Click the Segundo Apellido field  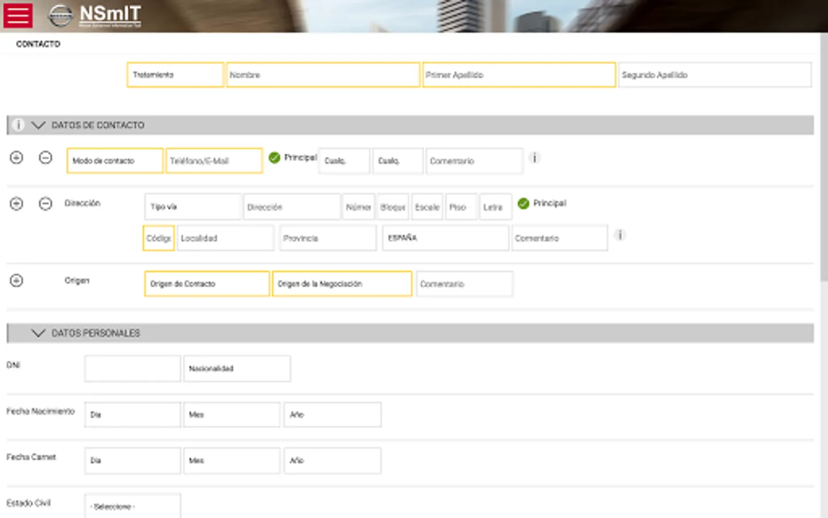(715, 75)
